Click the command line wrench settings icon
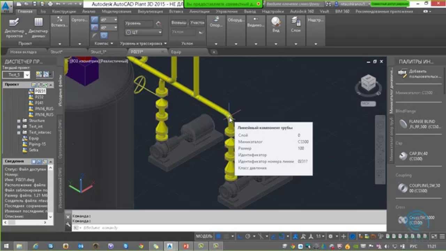 point(68,224)
